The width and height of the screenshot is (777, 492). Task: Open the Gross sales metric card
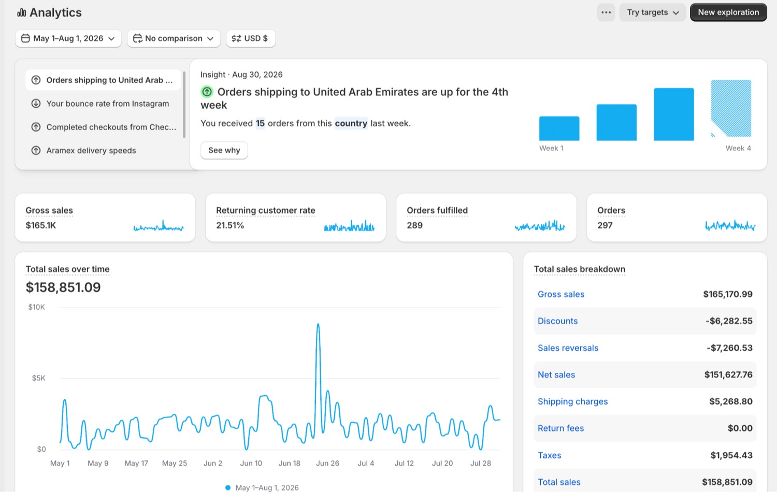105,218
